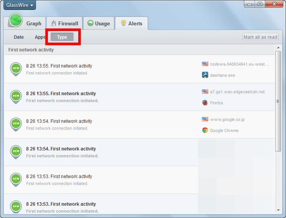This screenshot has height=218, width=286.
Task: Click the scrollbar up arrow
Action: point(278,48)
